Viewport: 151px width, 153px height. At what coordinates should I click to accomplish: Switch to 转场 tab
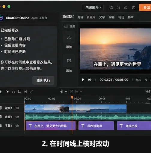click(x=121, y=17)
